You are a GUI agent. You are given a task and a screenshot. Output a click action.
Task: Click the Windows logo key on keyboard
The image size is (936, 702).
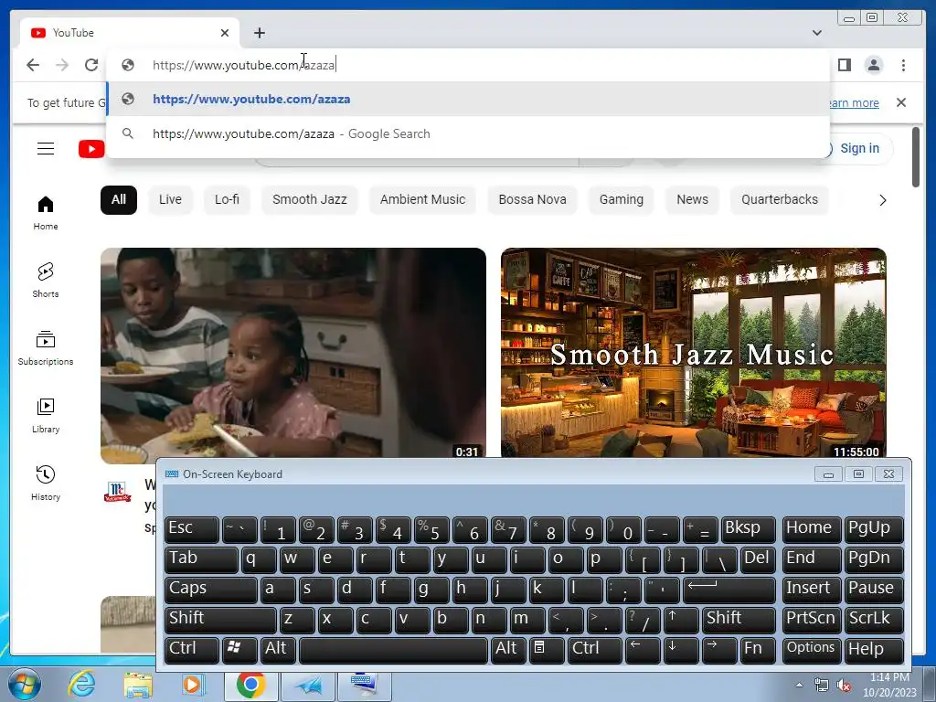pos(239,650)
